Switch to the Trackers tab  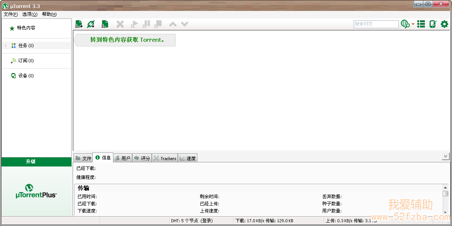(165, 158)
